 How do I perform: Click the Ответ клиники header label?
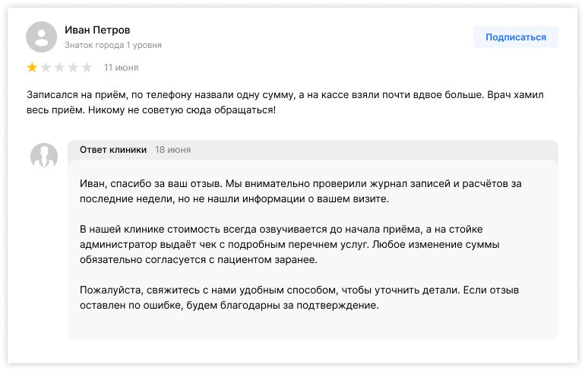[x=113, y=150]
